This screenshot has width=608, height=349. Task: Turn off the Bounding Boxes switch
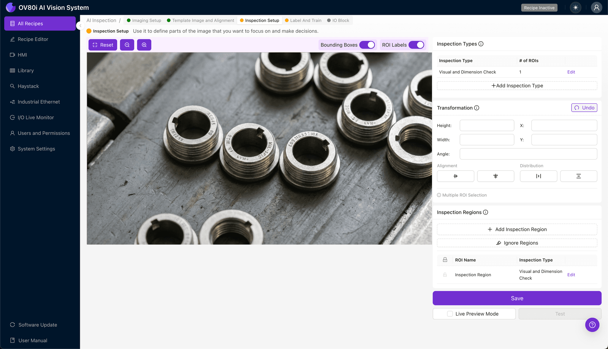367,45
